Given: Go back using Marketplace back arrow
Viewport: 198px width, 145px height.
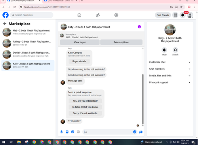Looking at the screenshot, I should click(5, 24).
